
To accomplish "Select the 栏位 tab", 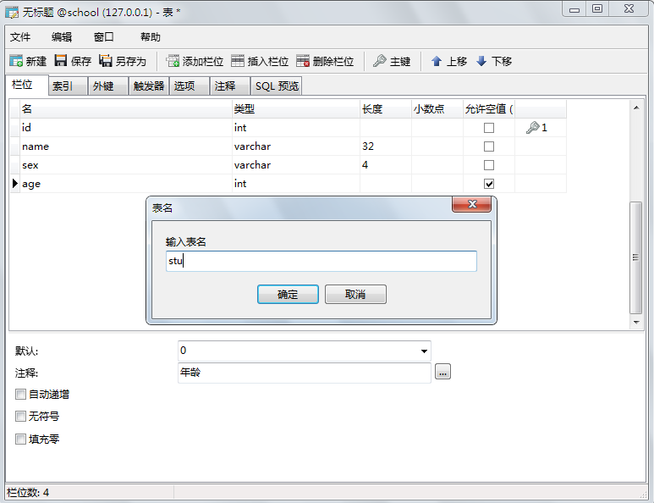I will point(27,86).
